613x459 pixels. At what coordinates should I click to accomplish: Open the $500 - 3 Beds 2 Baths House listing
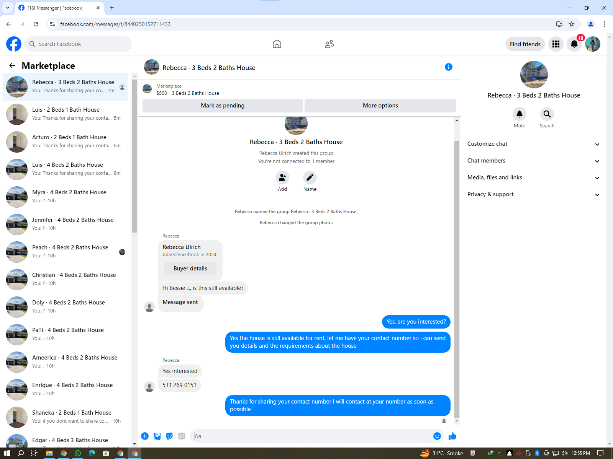point(188,93)
